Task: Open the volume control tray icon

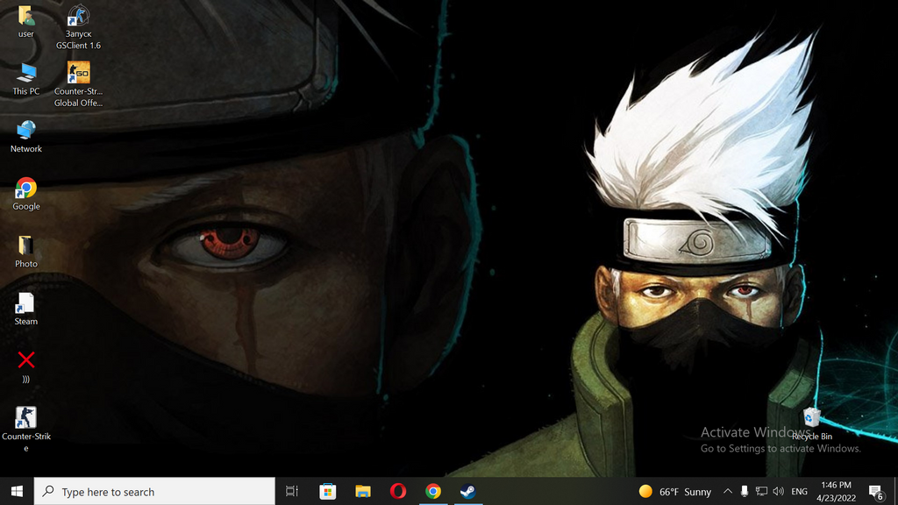Action: pyautogui.click(x=779, y=491)
